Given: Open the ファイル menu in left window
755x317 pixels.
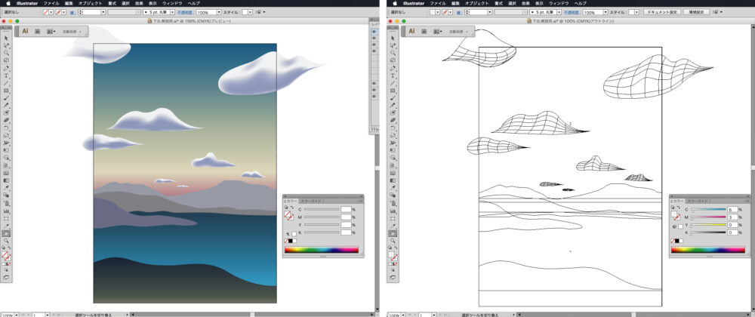Looking at the screenshot, I should [x=51, y=3].
